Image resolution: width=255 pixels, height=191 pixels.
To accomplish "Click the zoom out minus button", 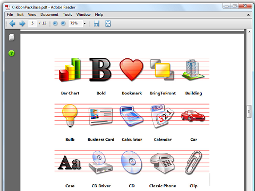I will (x=55, y=23).
